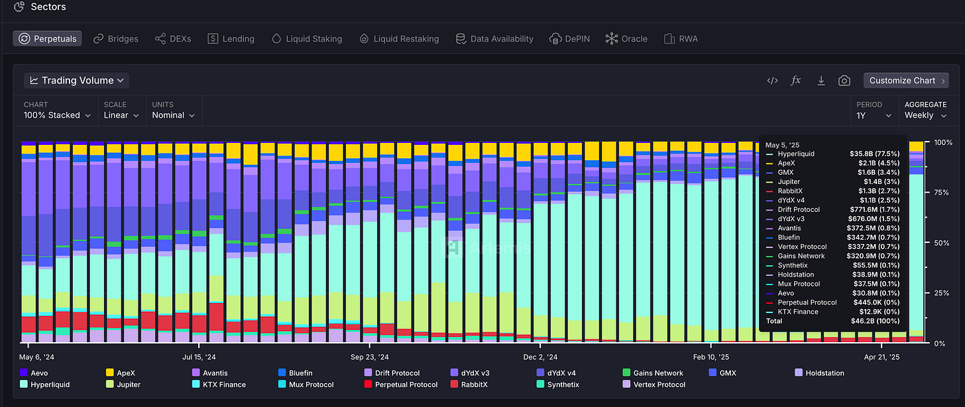Toggle dYdX v3 legend entry
Image resolution: width=965 pixels, height=407 pixels.
pyautogui.click(x=469, y=373)
